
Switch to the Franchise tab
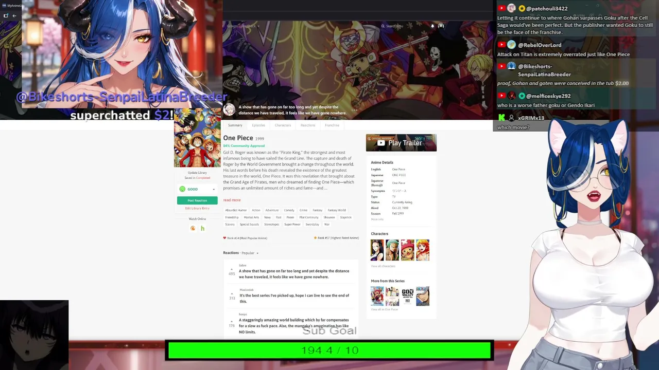[x=332, y=125]
